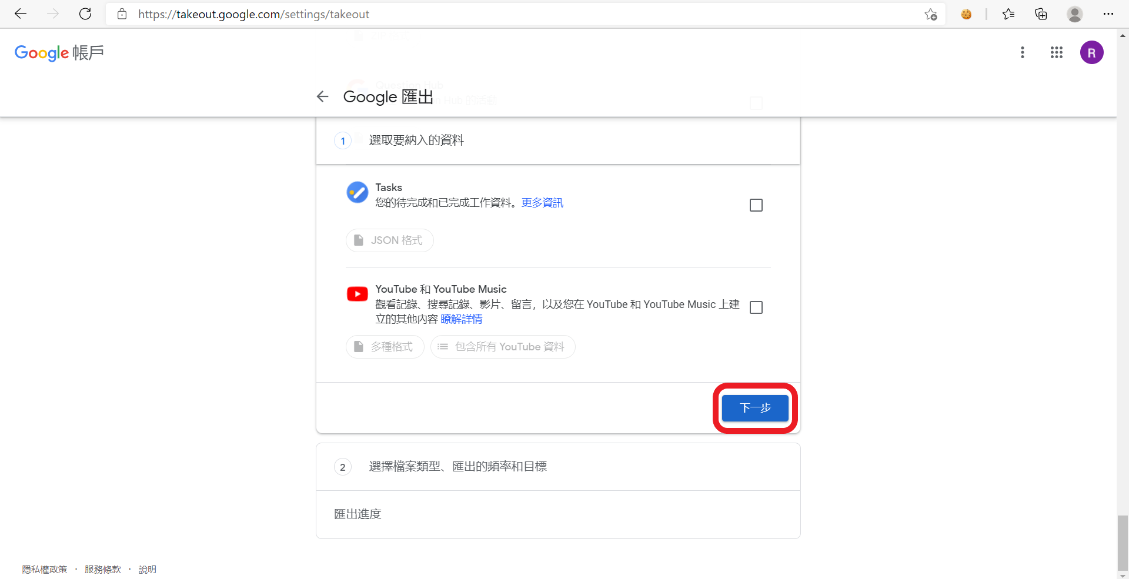Check the YouTube 和 YouTube Music checkbox
Screen dimensions: 1129x579
pyautogui.click(x=756, y=307)
